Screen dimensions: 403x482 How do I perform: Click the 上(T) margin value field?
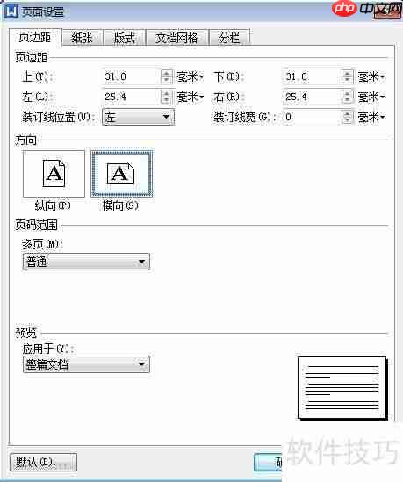131,76
